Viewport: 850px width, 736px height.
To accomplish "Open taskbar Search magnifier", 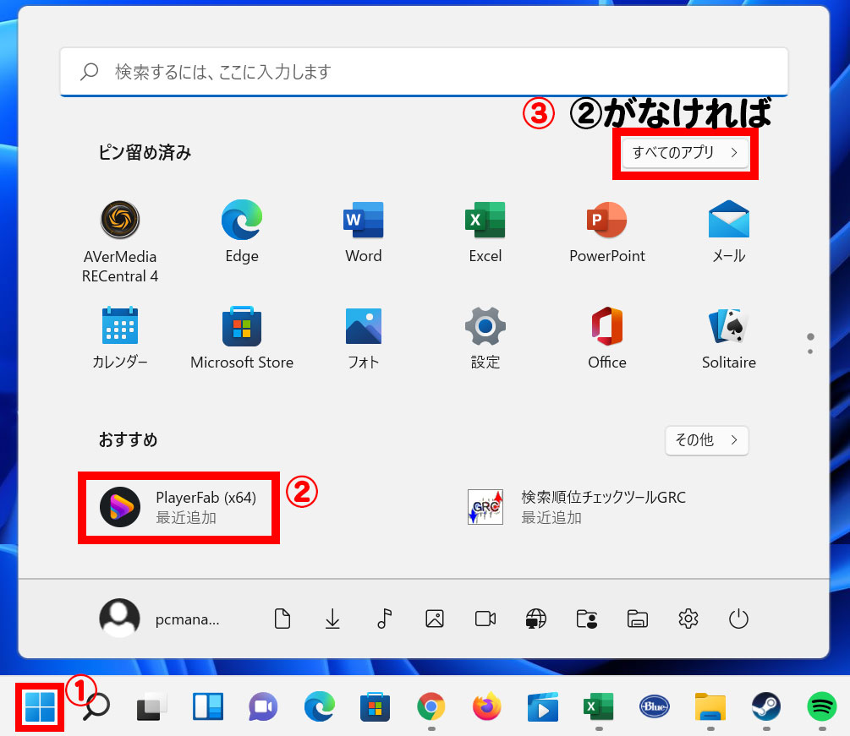I will tap(96, 706).
